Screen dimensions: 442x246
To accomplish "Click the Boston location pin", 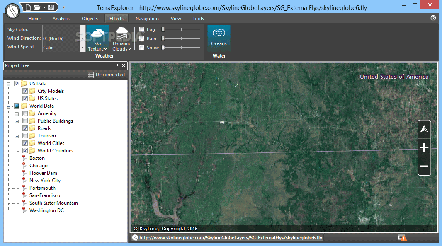I will coord(24,158).
